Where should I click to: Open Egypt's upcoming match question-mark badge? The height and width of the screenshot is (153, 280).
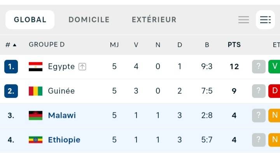click(x=259, y=66)
